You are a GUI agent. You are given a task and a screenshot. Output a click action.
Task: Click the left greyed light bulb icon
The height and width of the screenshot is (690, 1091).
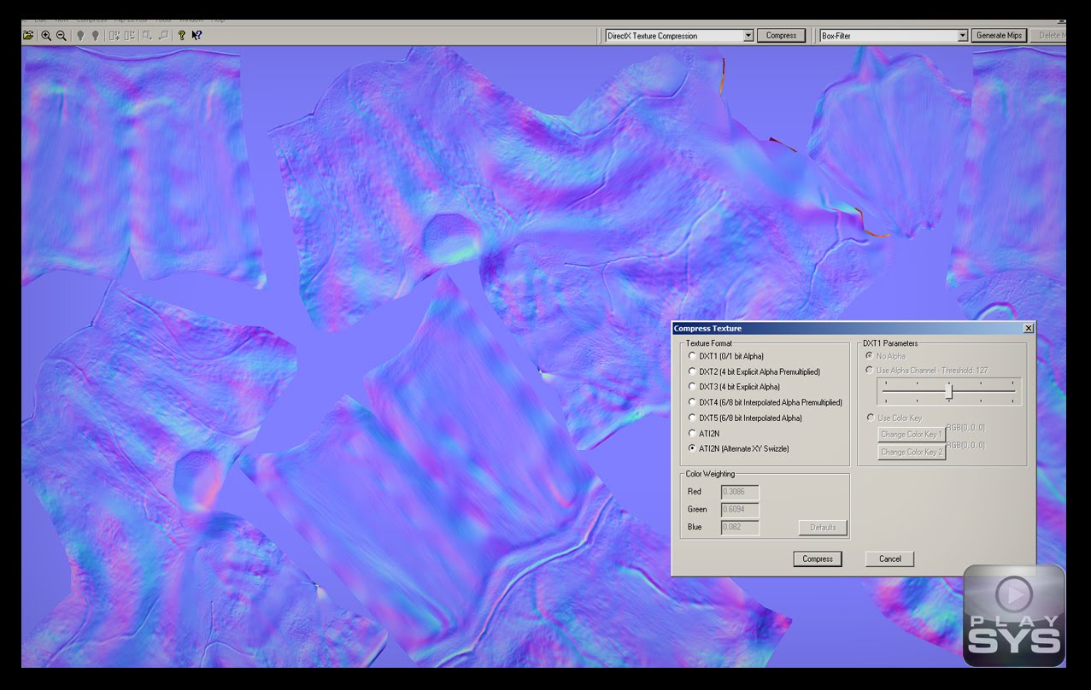pos(80,36)
